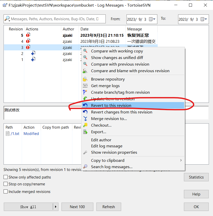Click the Modified action text for /1.txt
Viewport: 213px width, 216px height.
click(31, 134)
